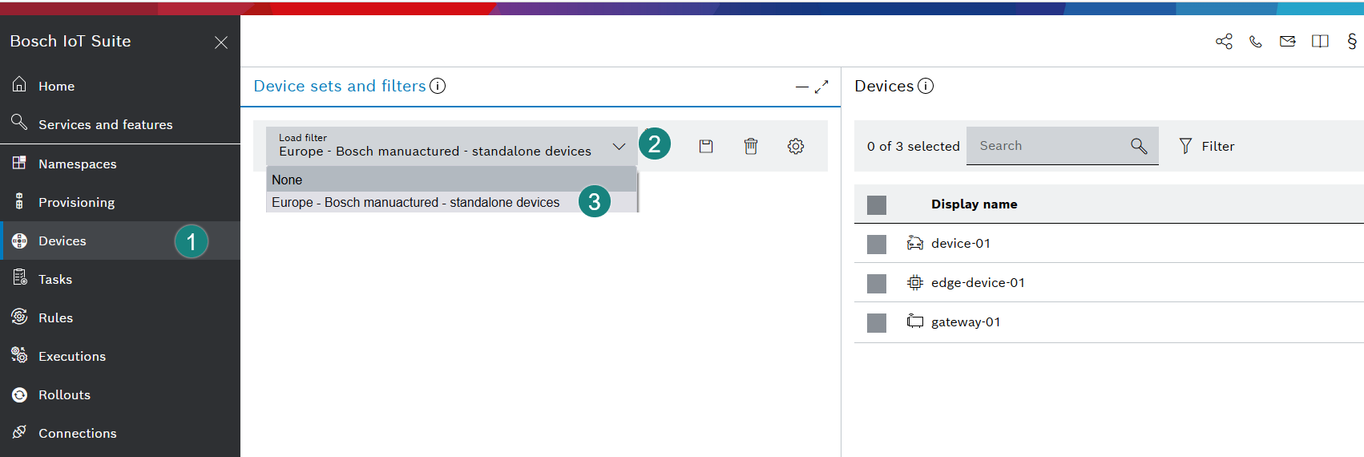Open Services and features

coord(120,124)
